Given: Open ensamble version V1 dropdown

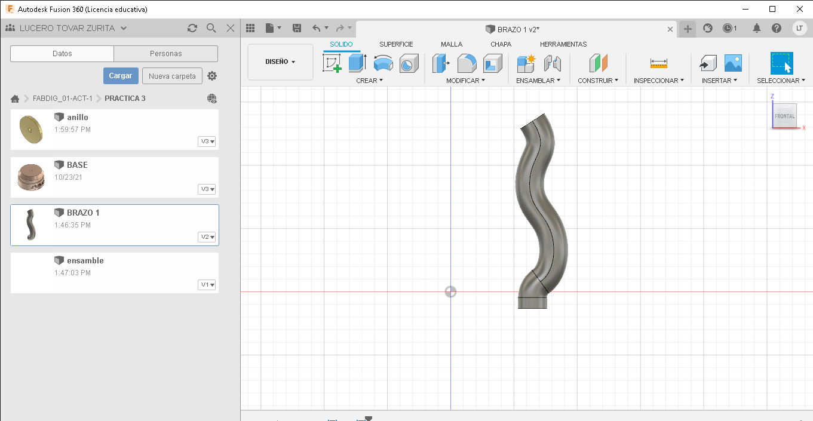Looking at the screenshot, I should pos(207,285).
